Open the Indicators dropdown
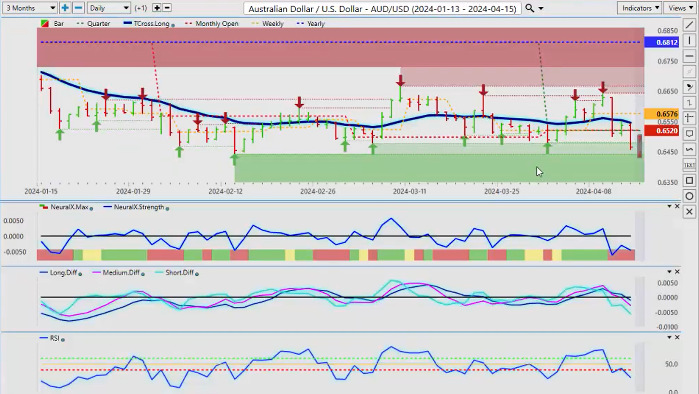The height and width of the screenshot is (394, 699). point(640,8)
